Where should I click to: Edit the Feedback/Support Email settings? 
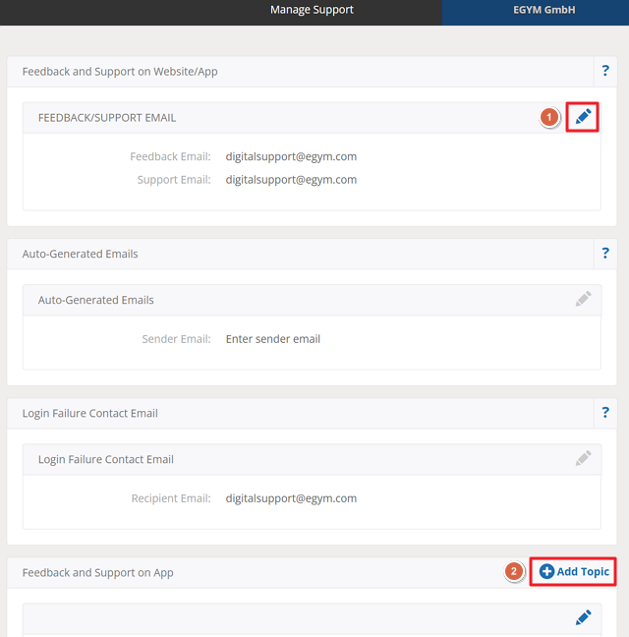583,117
